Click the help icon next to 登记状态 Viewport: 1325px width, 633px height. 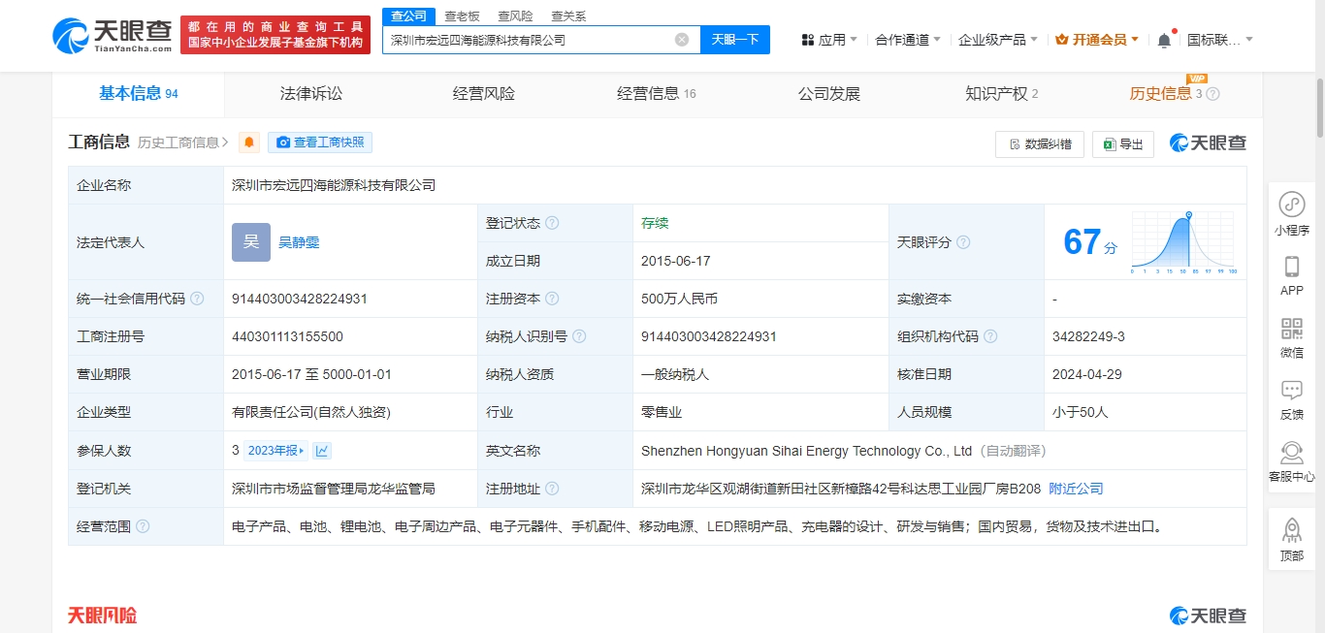click(x=552, y=223)
